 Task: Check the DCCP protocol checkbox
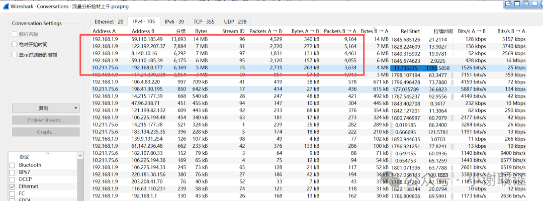point(12,179)
